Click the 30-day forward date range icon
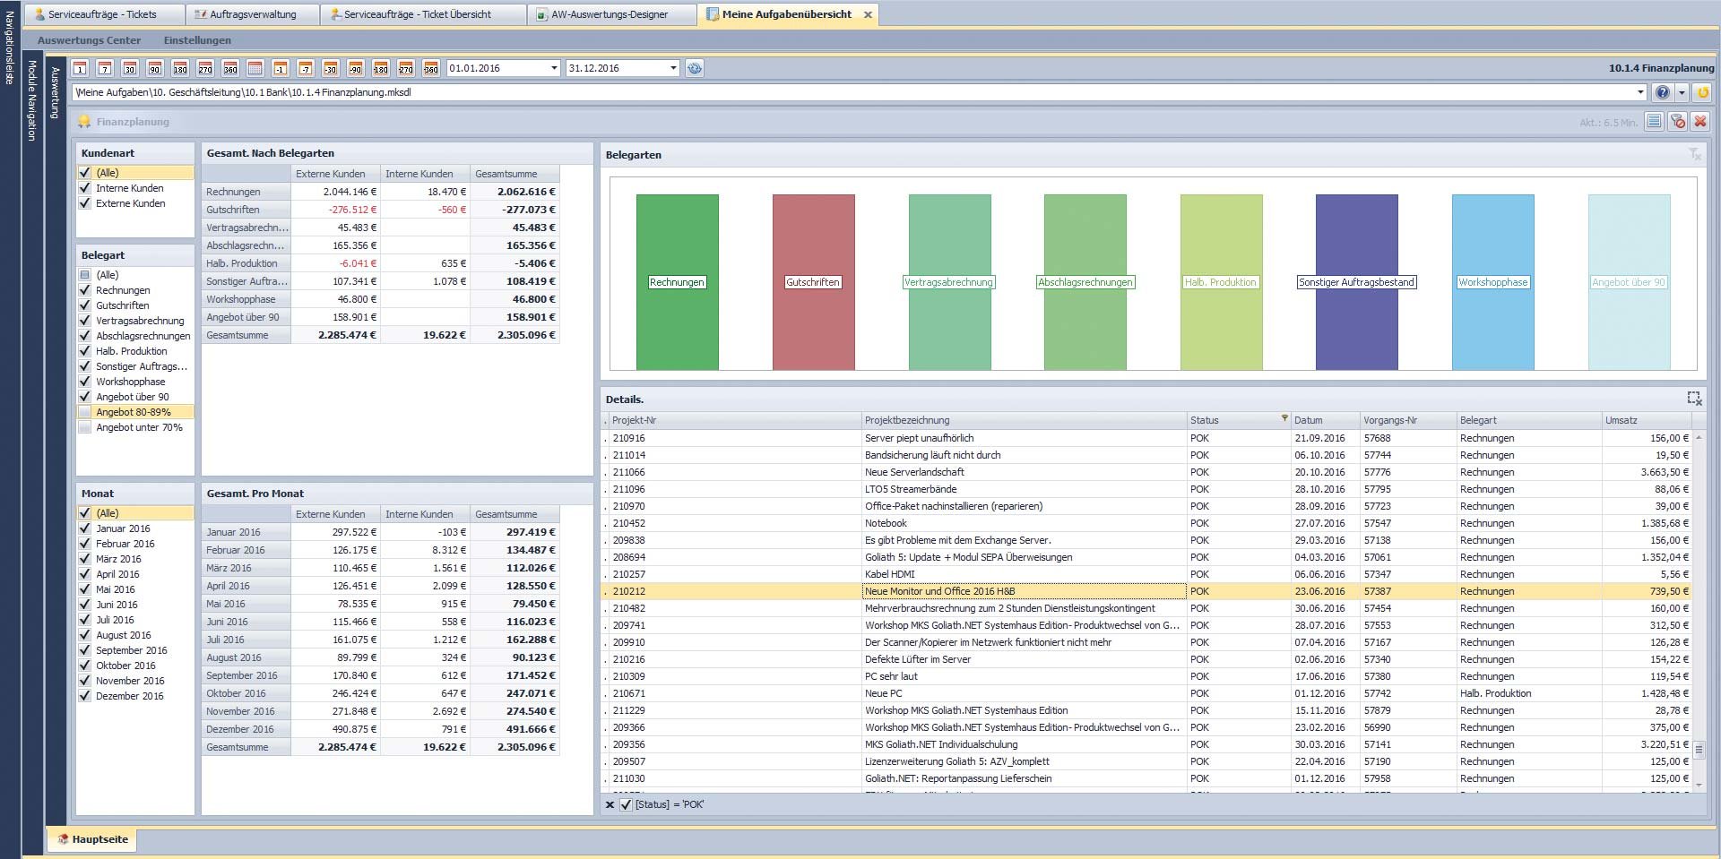 (x=130, y=68)
